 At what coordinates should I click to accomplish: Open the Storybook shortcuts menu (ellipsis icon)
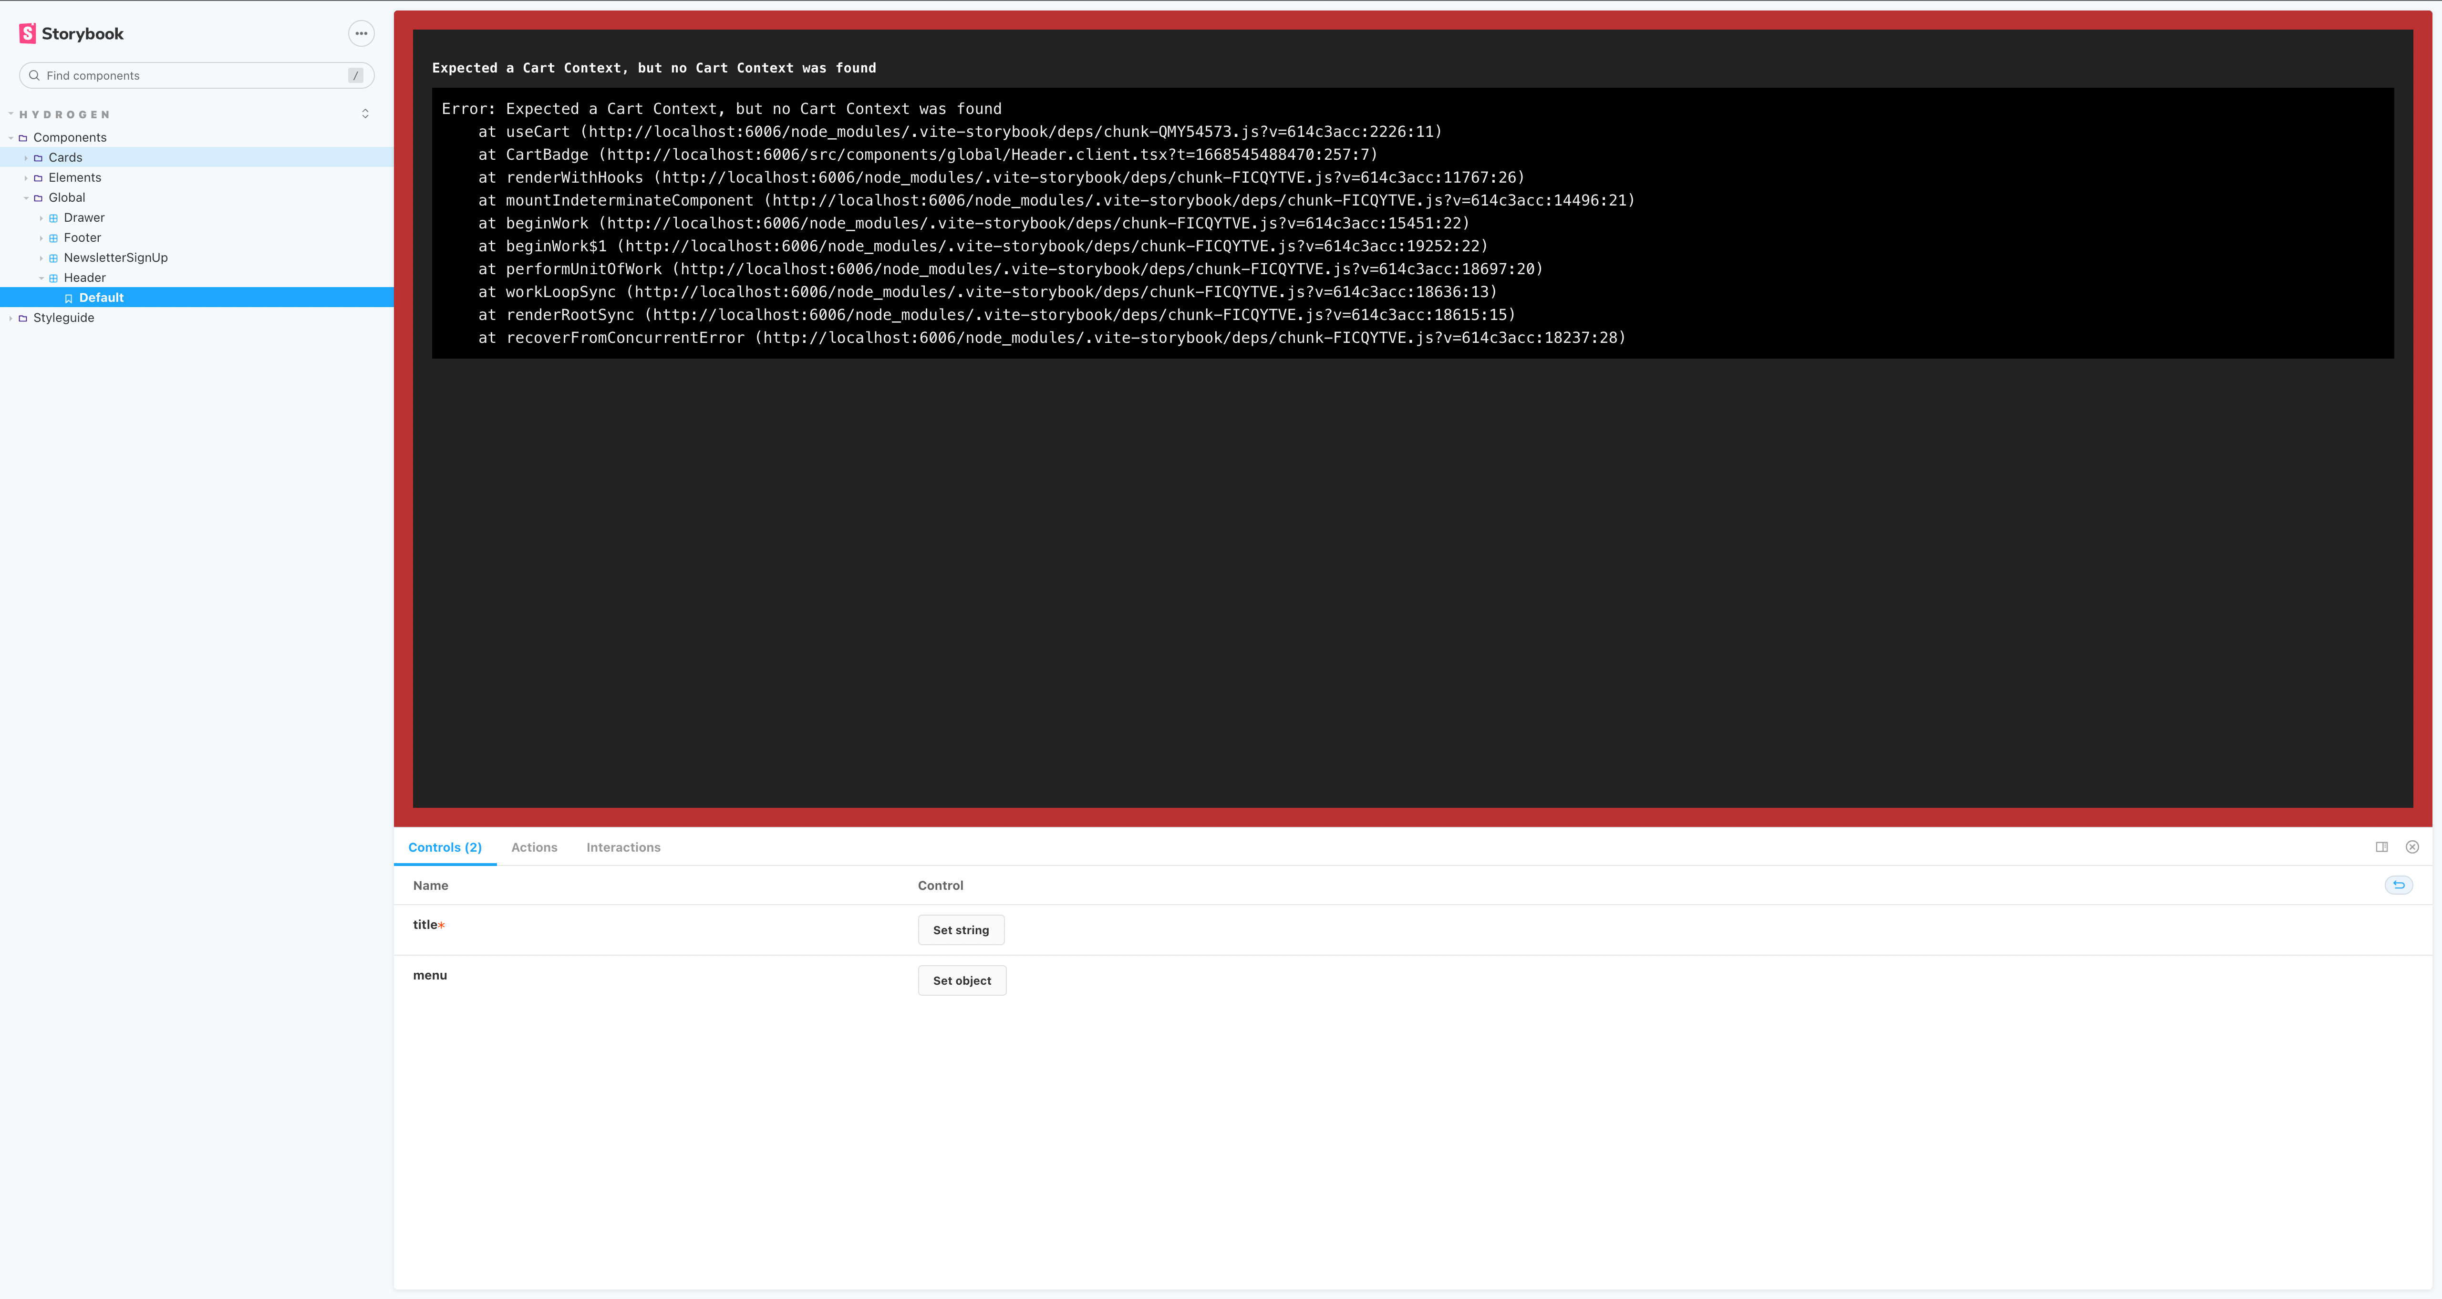(x=361, y=33)
